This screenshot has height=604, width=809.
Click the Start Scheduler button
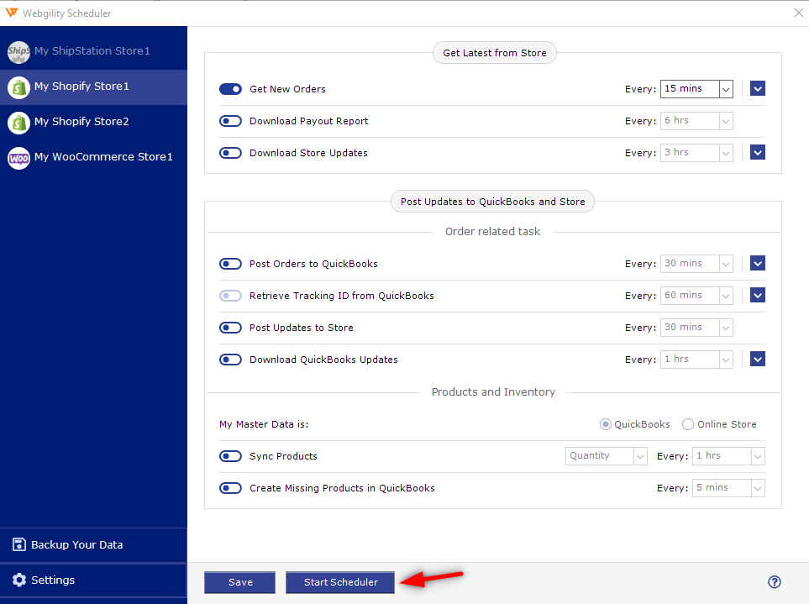[340, 582]
